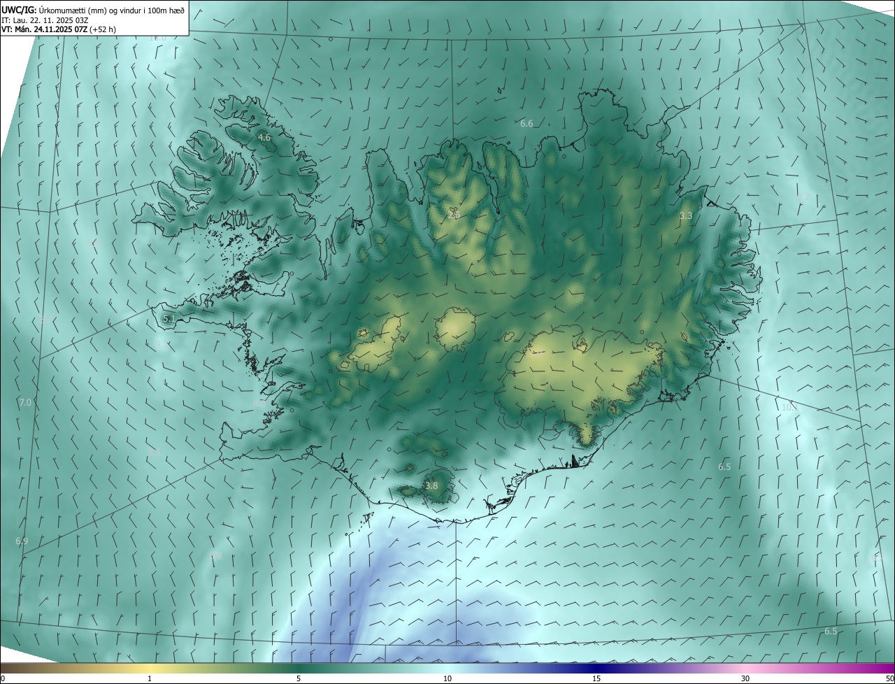Click the 7.0 value over the western sea

tap(25, 402)
